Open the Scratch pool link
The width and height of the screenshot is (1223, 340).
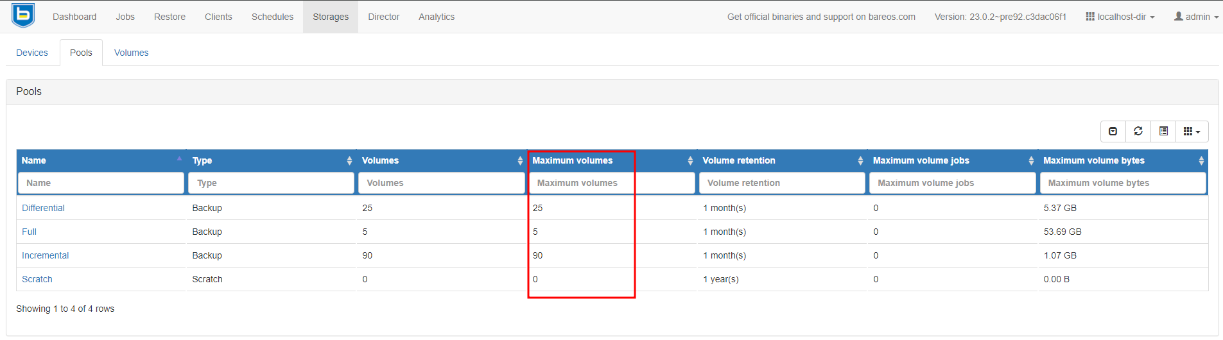[37, 279]
